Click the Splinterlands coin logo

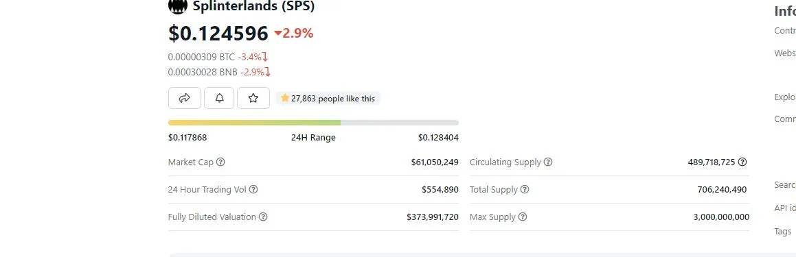178,6
